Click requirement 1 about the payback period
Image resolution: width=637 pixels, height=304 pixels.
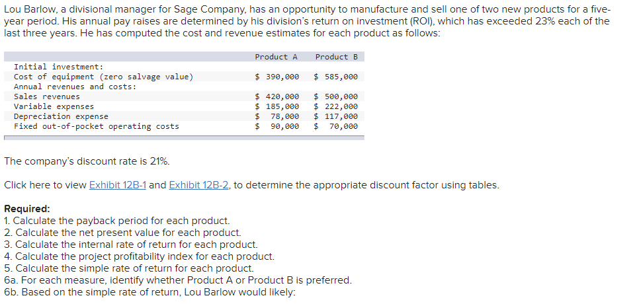click(117, 221)
